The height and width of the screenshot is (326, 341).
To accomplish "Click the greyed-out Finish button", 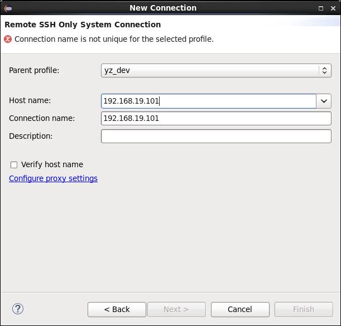I will pos(304,309).
